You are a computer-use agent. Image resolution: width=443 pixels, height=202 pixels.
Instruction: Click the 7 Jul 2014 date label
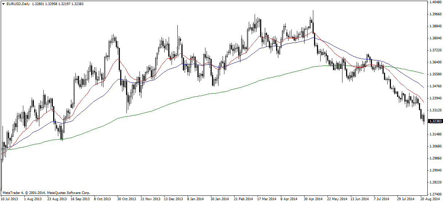(x=384, y=199)
